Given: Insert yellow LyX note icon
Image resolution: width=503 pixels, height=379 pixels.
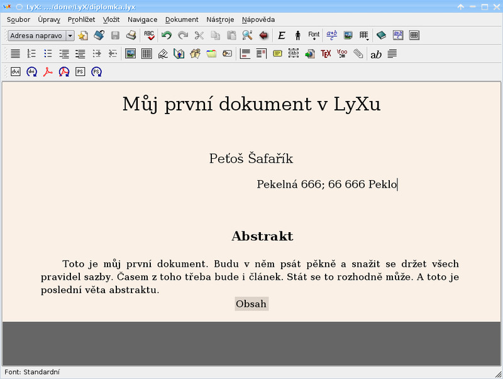Looking at the screenshot, I should pyautogui.click(x=277, y=53).
